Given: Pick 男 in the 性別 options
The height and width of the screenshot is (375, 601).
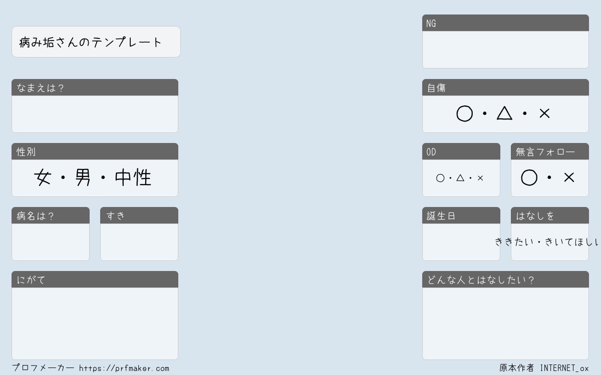Looking at the screenshot, I should point(83,177).
